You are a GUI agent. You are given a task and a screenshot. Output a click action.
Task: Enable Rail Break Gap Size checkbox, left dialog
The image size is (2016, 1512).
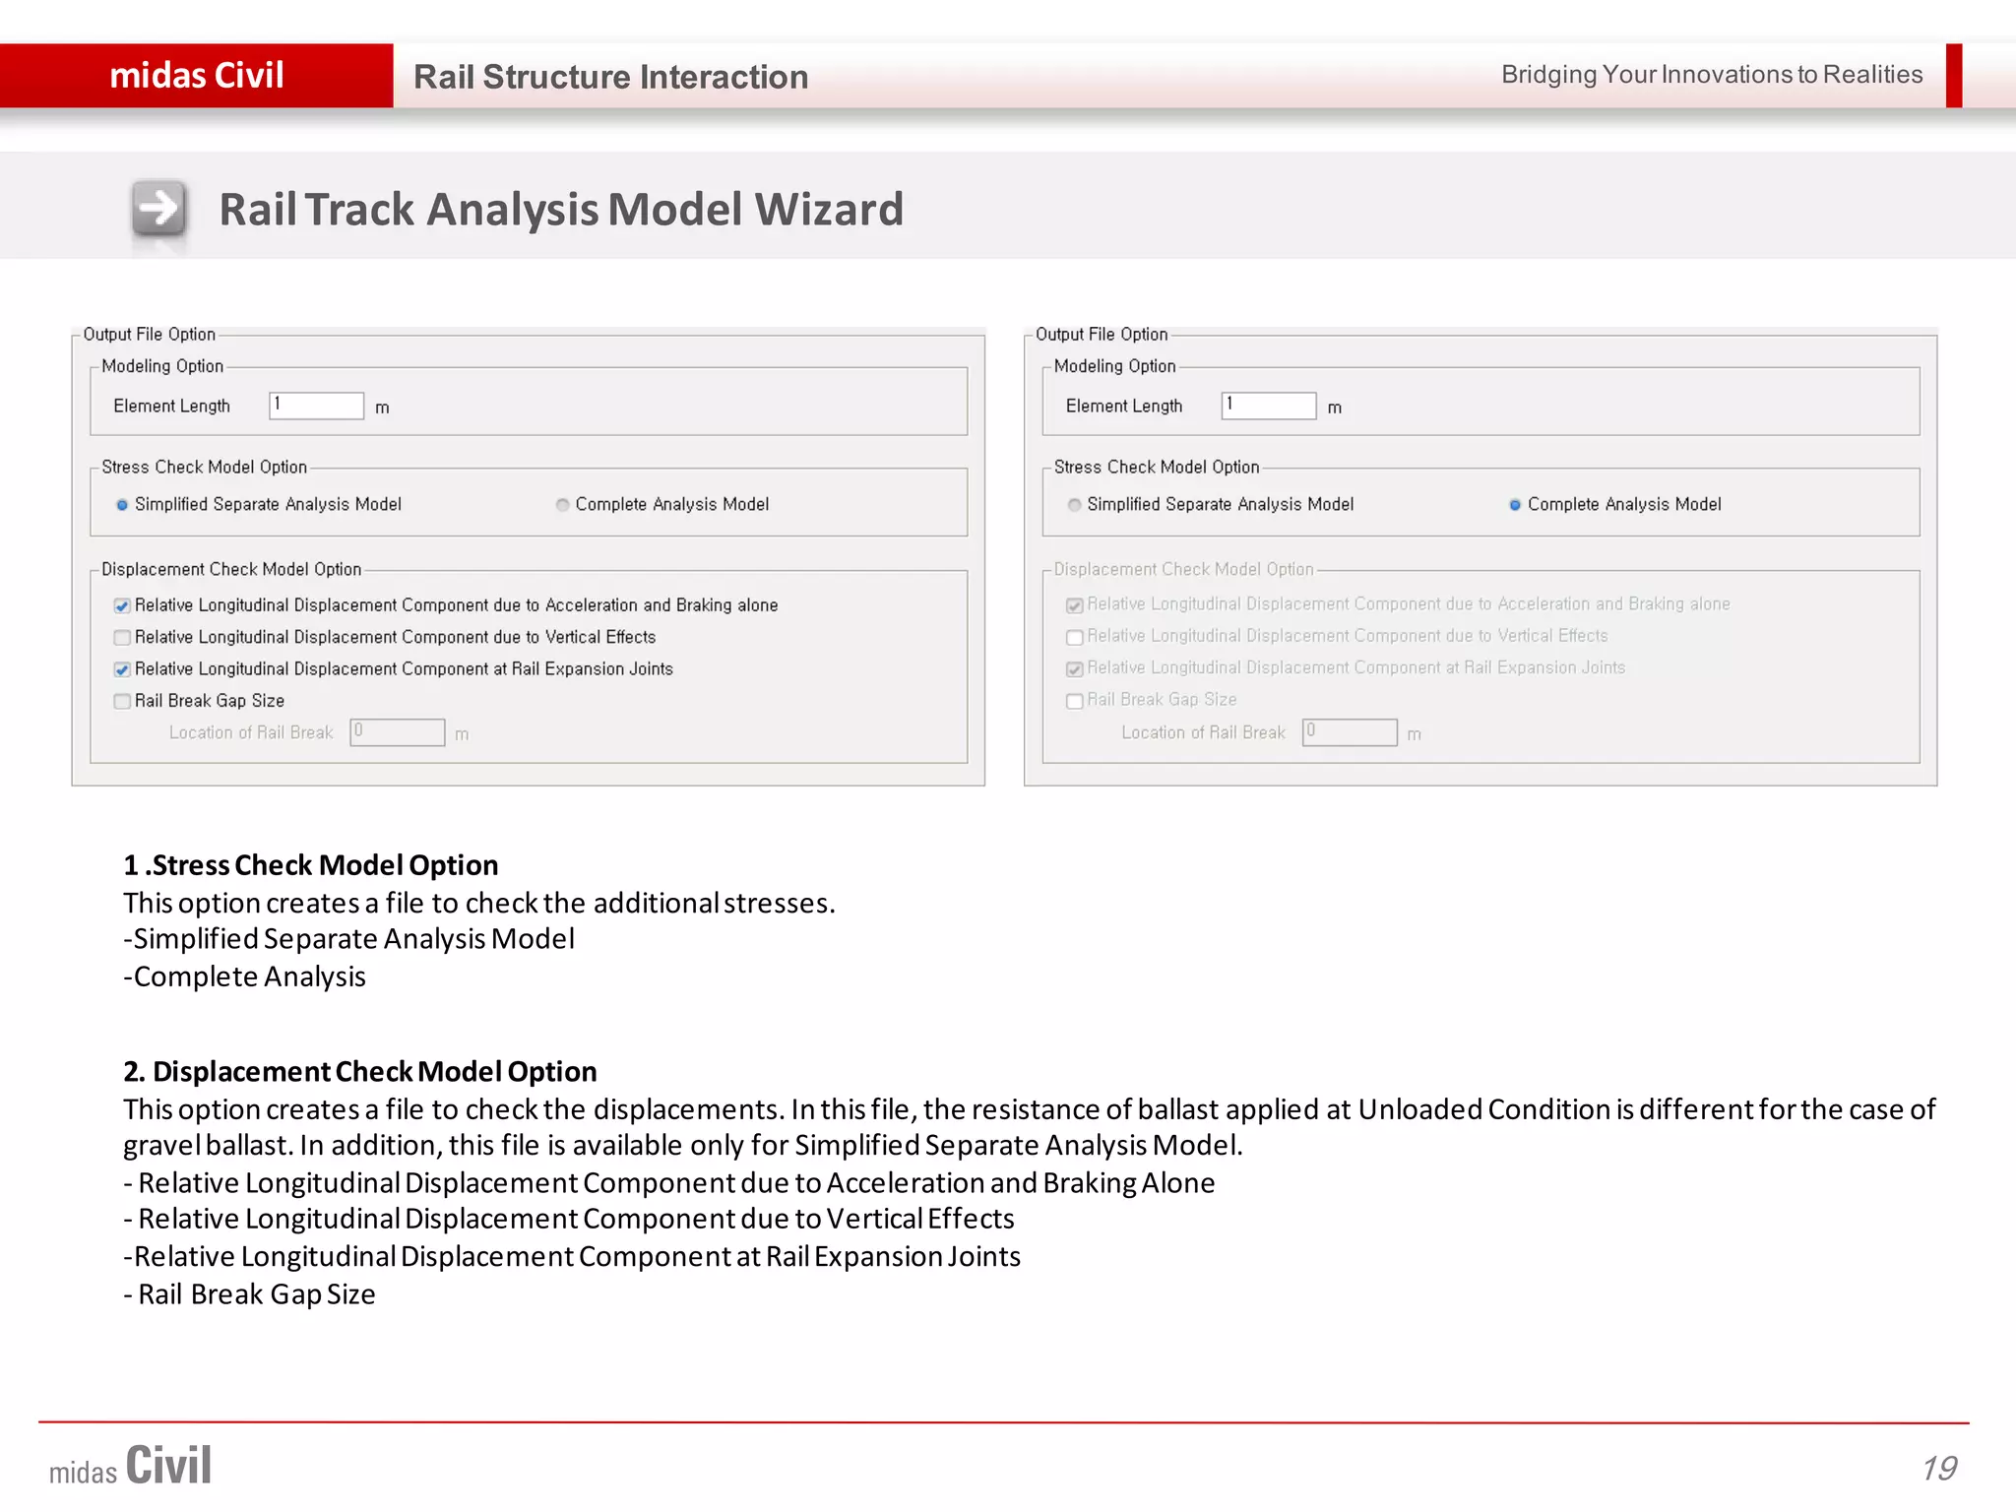(x=122, y=702)
